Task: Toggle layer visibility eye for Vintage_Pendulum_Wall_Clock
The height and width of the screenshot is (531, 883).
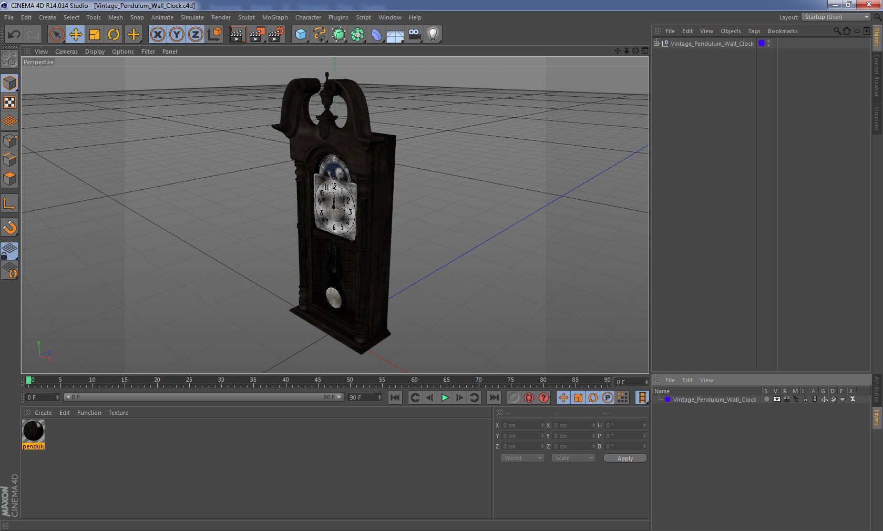Action: 777,400
